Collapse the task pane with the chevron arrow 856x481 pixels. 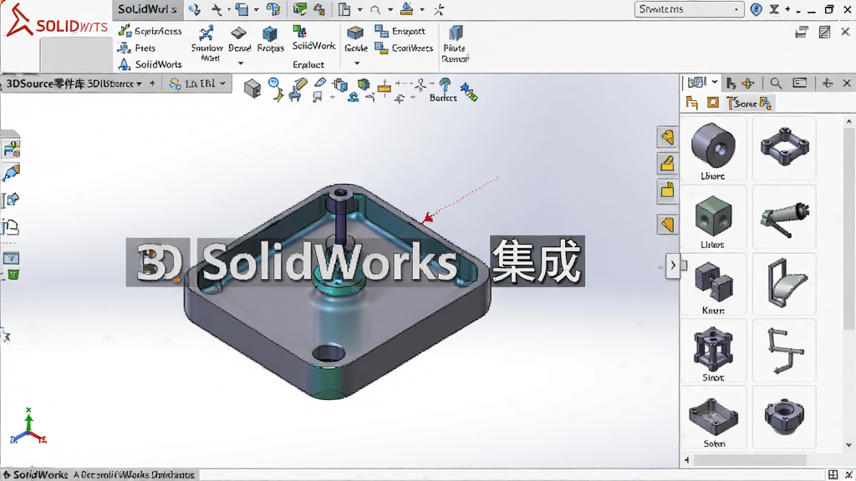pyautogui.click(x=673, y=266)
